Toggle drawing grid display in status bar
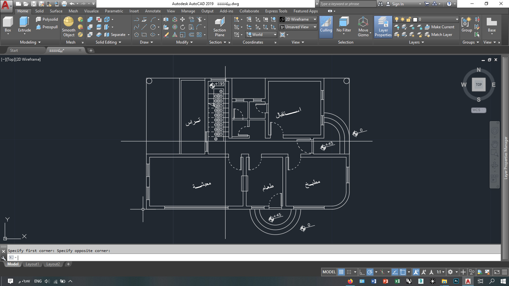The image size is (509, 286). click(x=341, y=272)
